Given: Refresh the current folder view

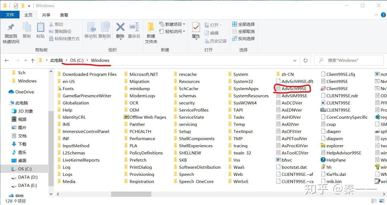Looking at the screenshot, I should [x=305, y=60].
